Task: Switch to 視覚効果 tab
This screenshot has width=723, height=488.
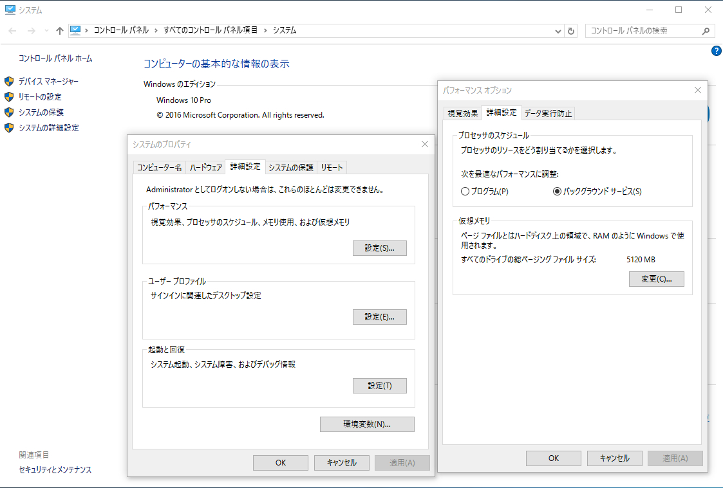Action: point(462,113)
